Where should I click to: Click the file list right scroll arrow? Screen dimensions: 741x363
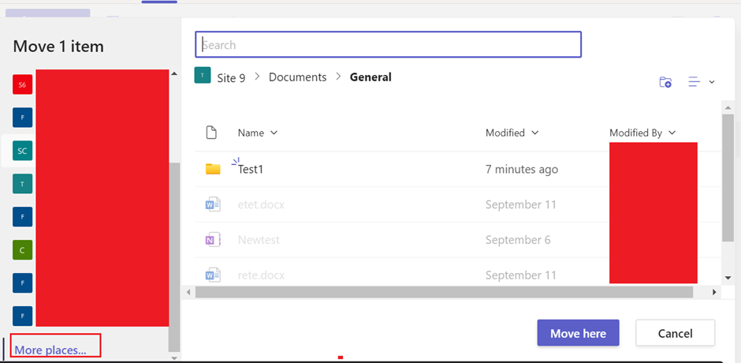[714, 293]
